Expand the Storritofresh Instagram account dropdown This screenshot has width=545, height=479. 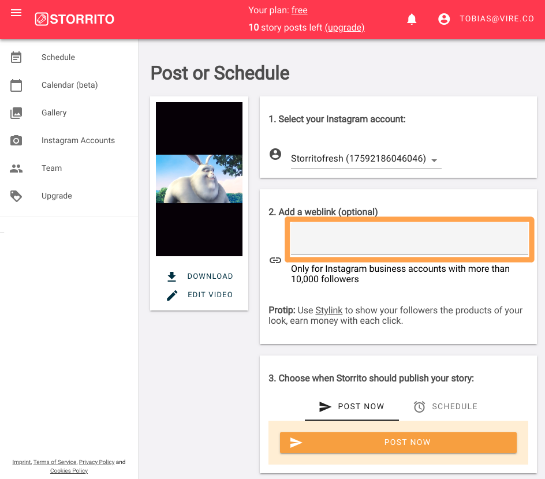(x=366, y=159)
